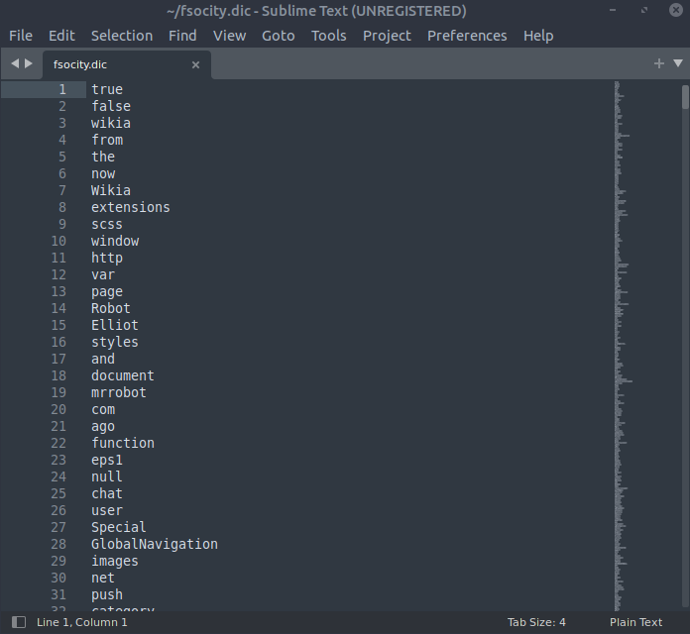690x634 pixels.
Task: Maximize the Sublime Text window
Action: (644, 10)
